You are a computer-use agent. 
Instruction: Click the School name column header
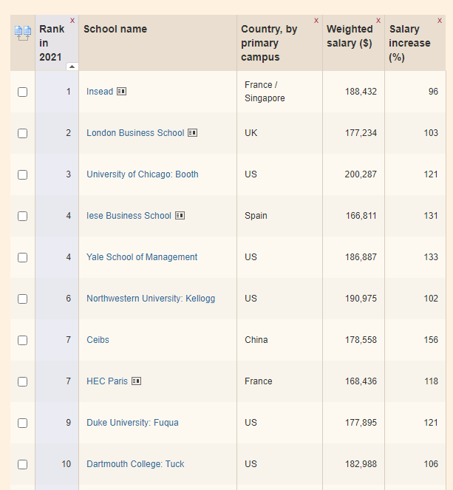click(115, 29)
